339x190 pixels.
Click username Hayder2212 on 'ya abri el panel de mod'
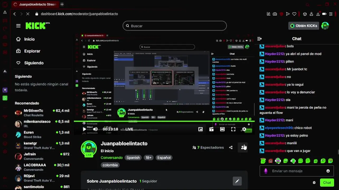(274, 54)
